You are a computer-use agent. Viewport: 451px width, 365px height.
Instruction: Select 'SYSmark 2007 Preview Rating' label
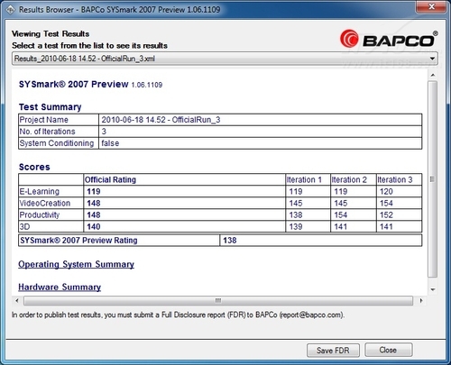pyautogui.click(x=78, y=241)
